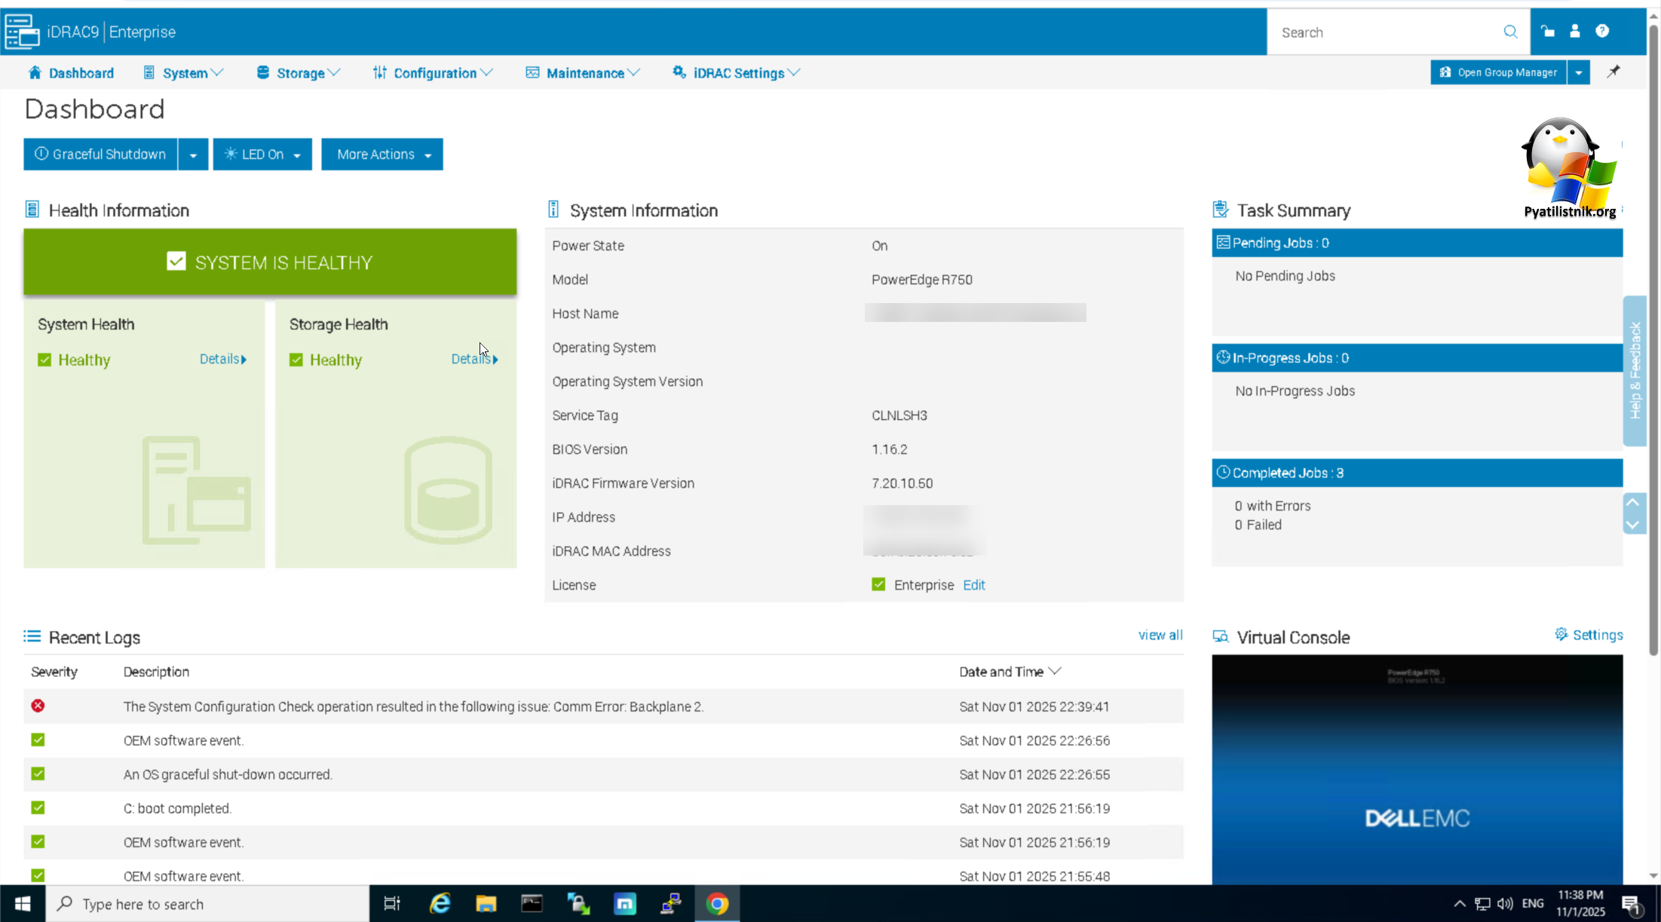
Task: Open the Open Group Manager dropdown arrow
Action: [1580, 72]
